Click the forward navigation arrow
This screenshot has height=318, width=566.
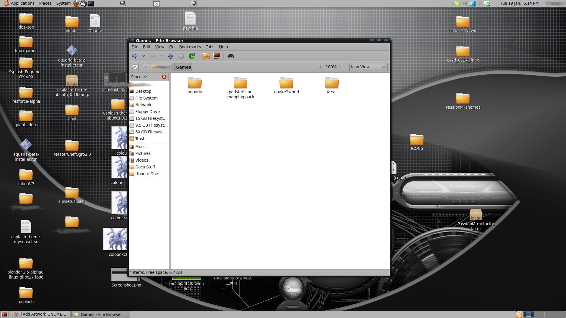pos(152,56)
